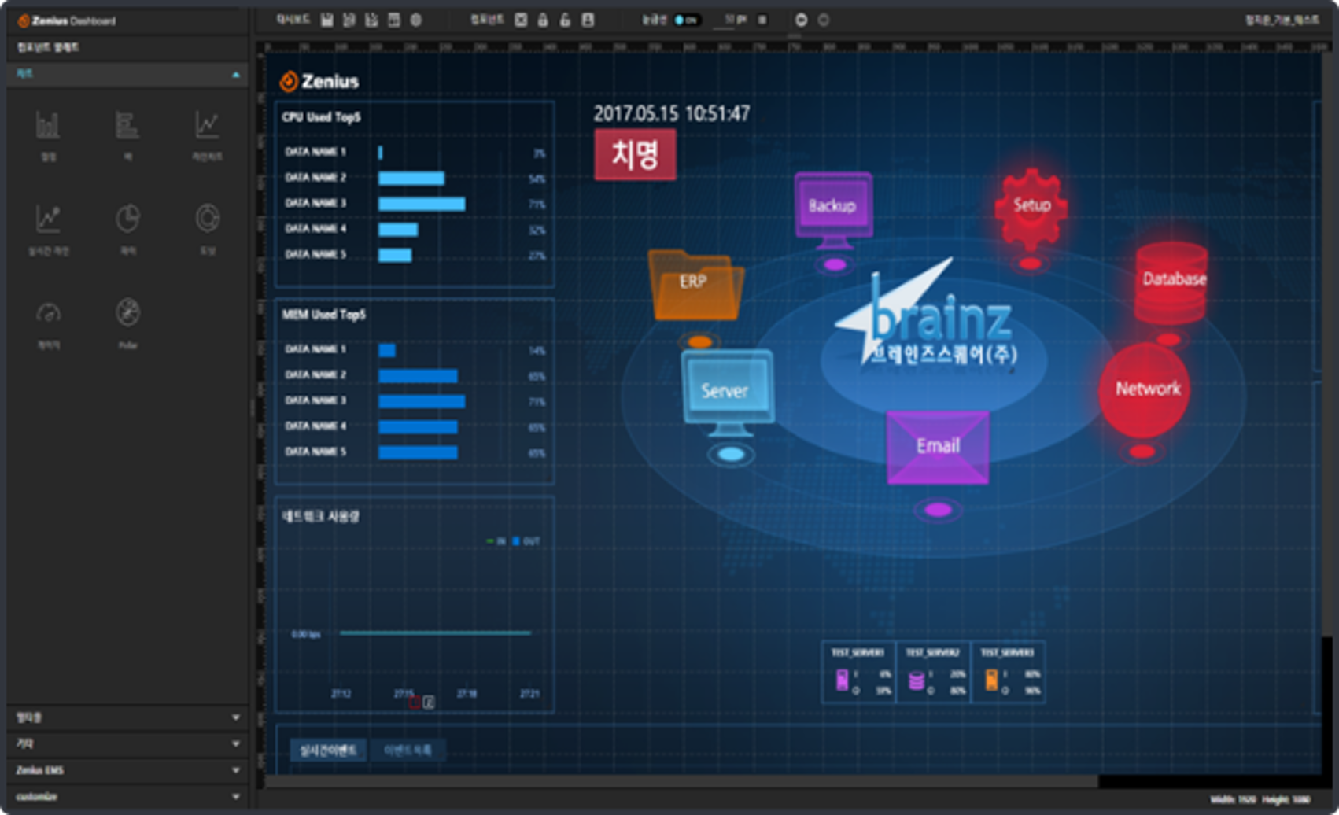Select the real-time line chart component
Image resolution: width=1339 pixels, height=815 pixels.
point(48,219)
